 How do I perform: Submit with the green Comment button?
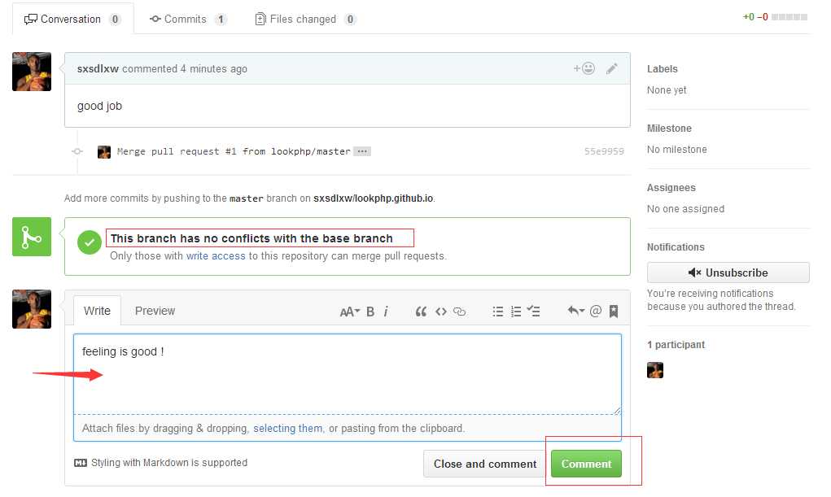pos(586,464)
